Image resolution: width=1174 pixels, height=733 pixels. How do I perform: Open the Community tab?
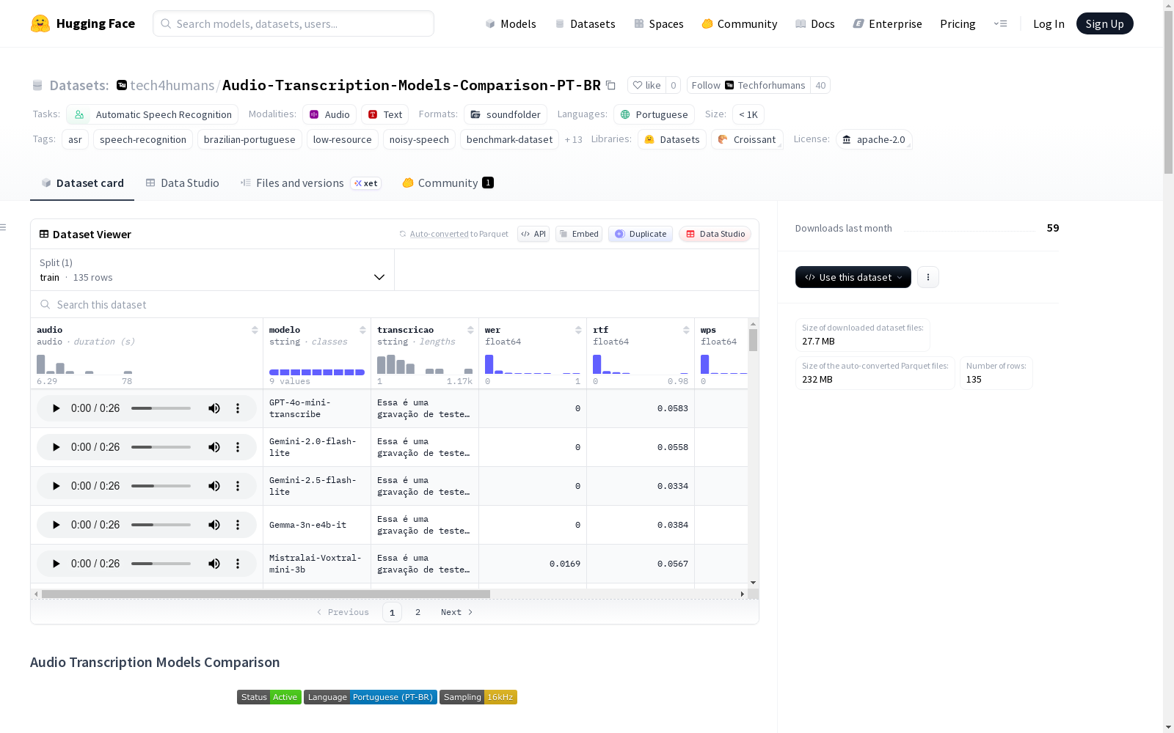[x=448, y=183]
